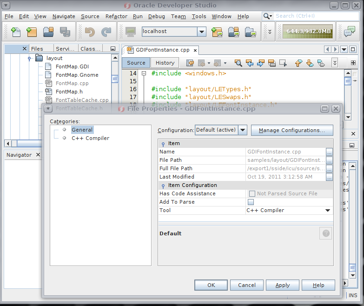Click the New File toolbar icon
The image size is (364, 306).
[x=16, y=32]
